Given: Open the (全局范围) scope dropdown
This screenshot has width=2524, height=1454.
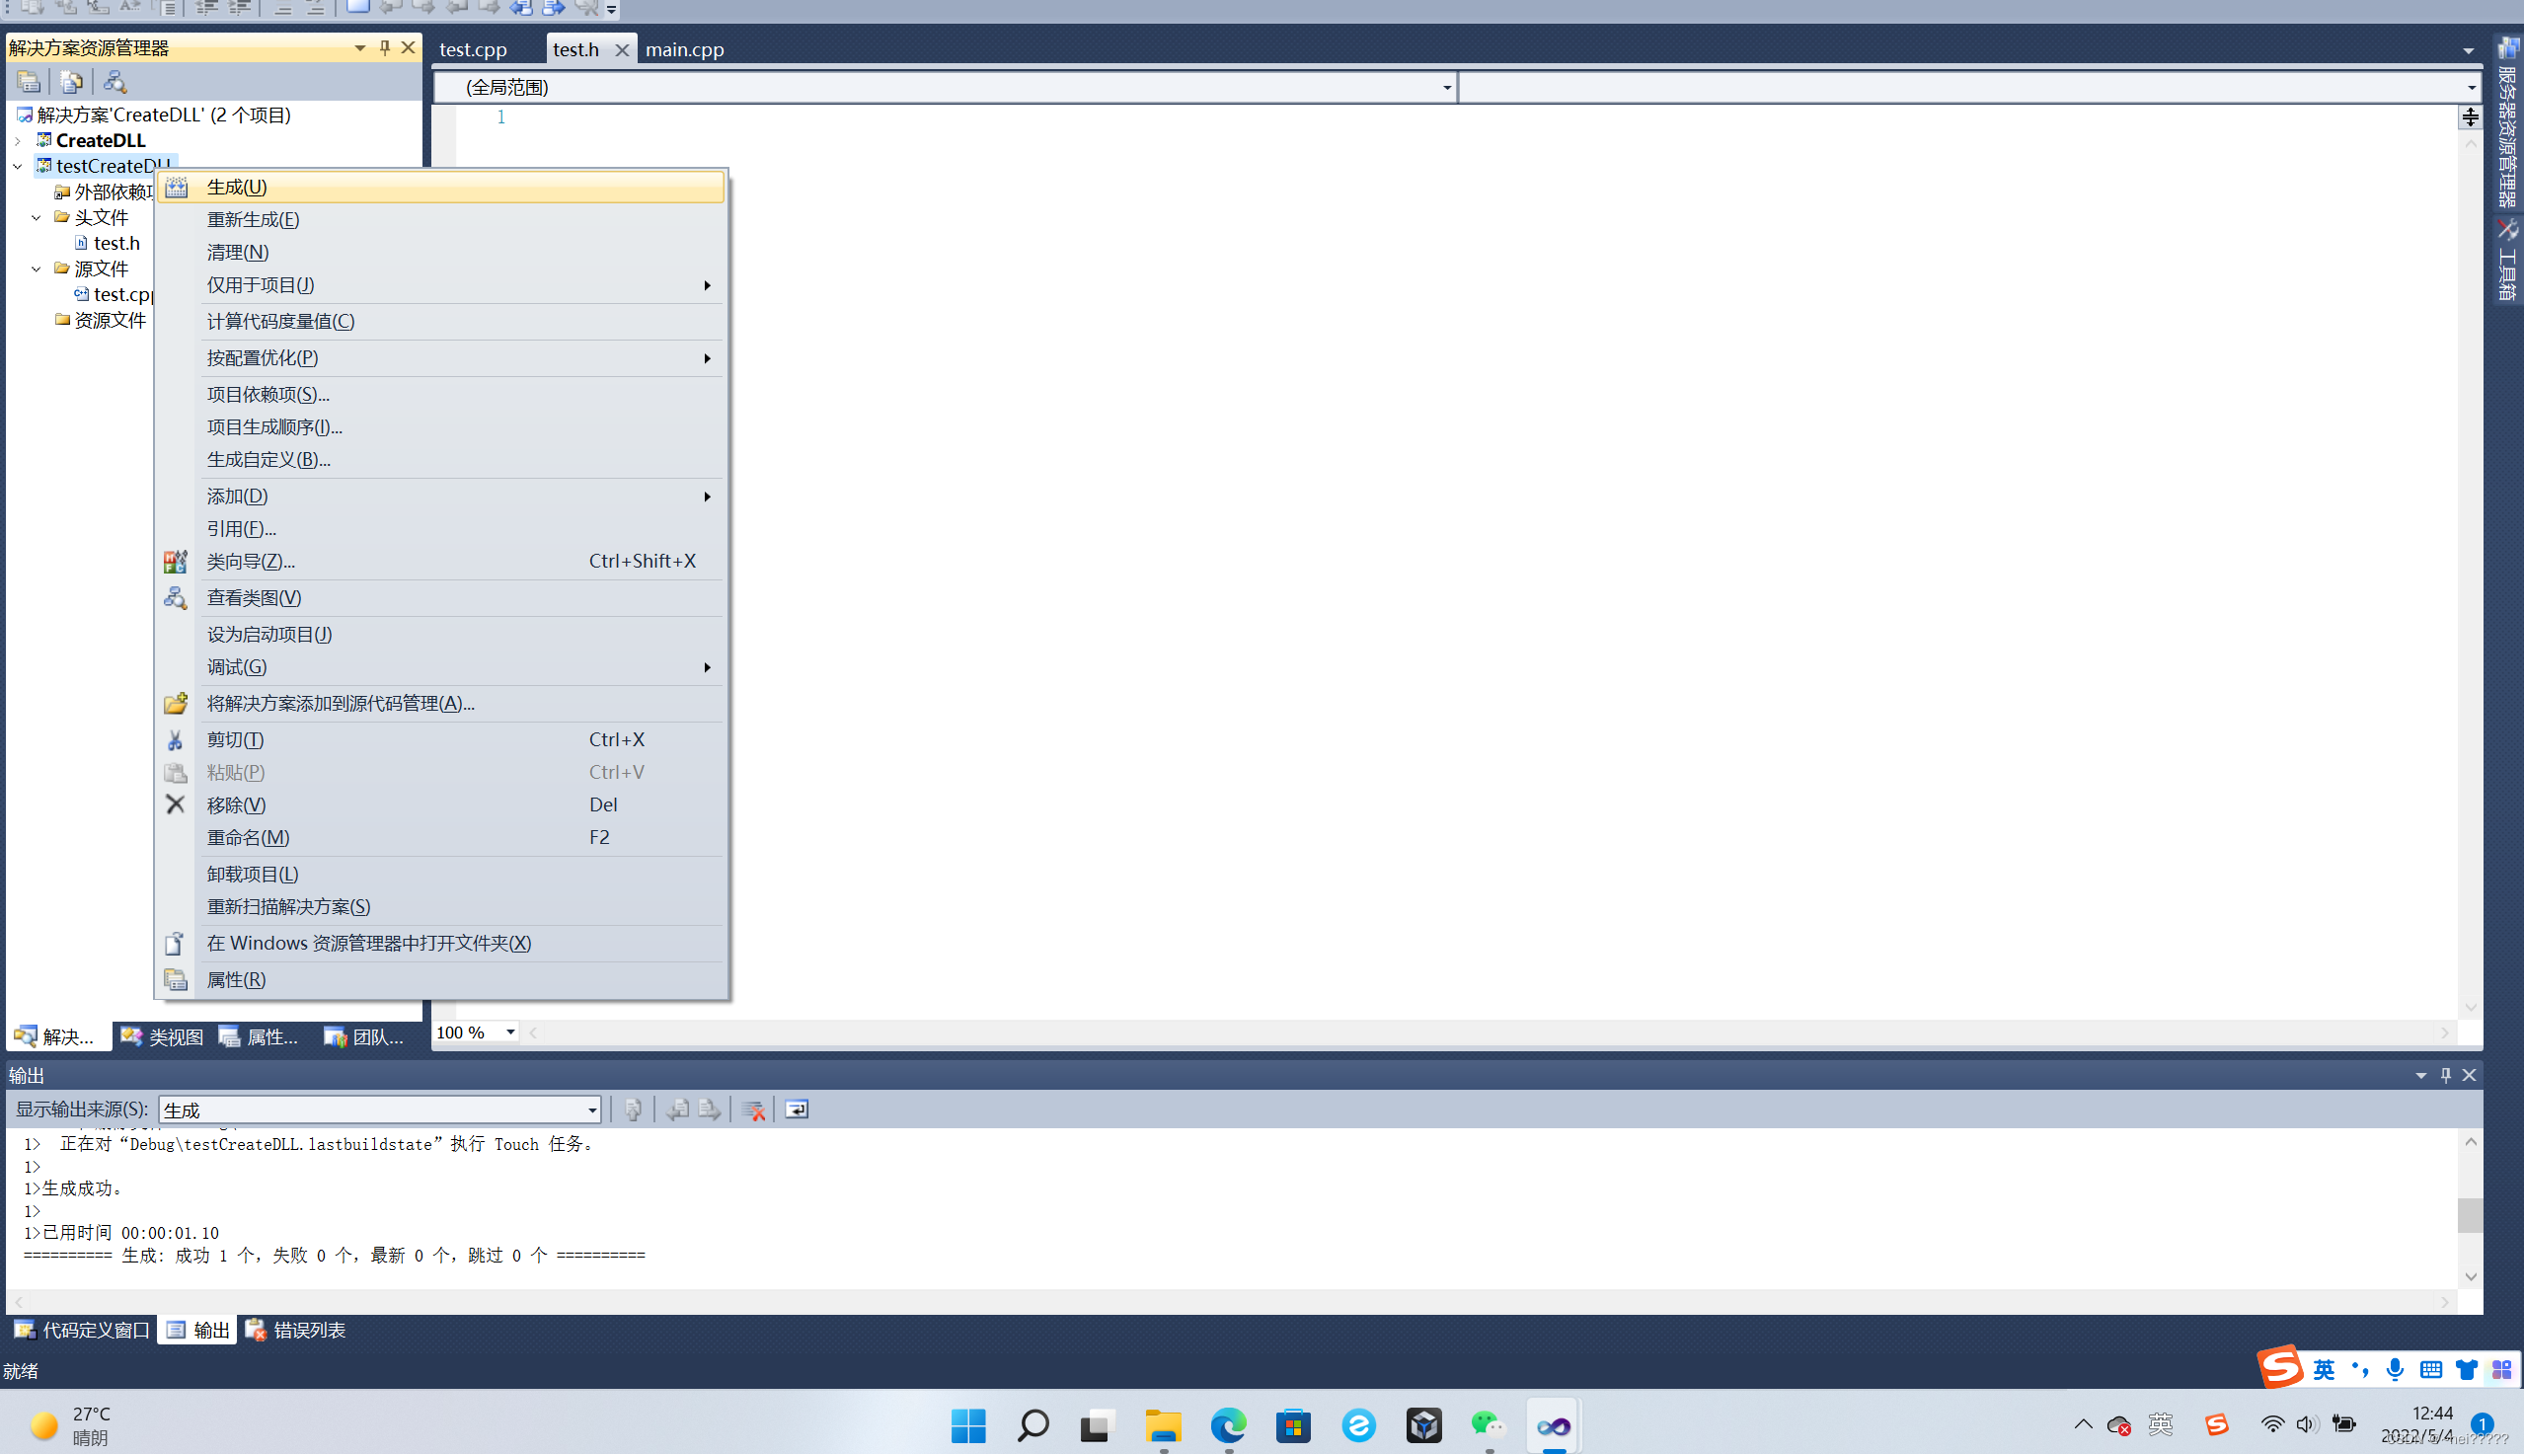Looking at the screenshot, I should point(1445,87).
